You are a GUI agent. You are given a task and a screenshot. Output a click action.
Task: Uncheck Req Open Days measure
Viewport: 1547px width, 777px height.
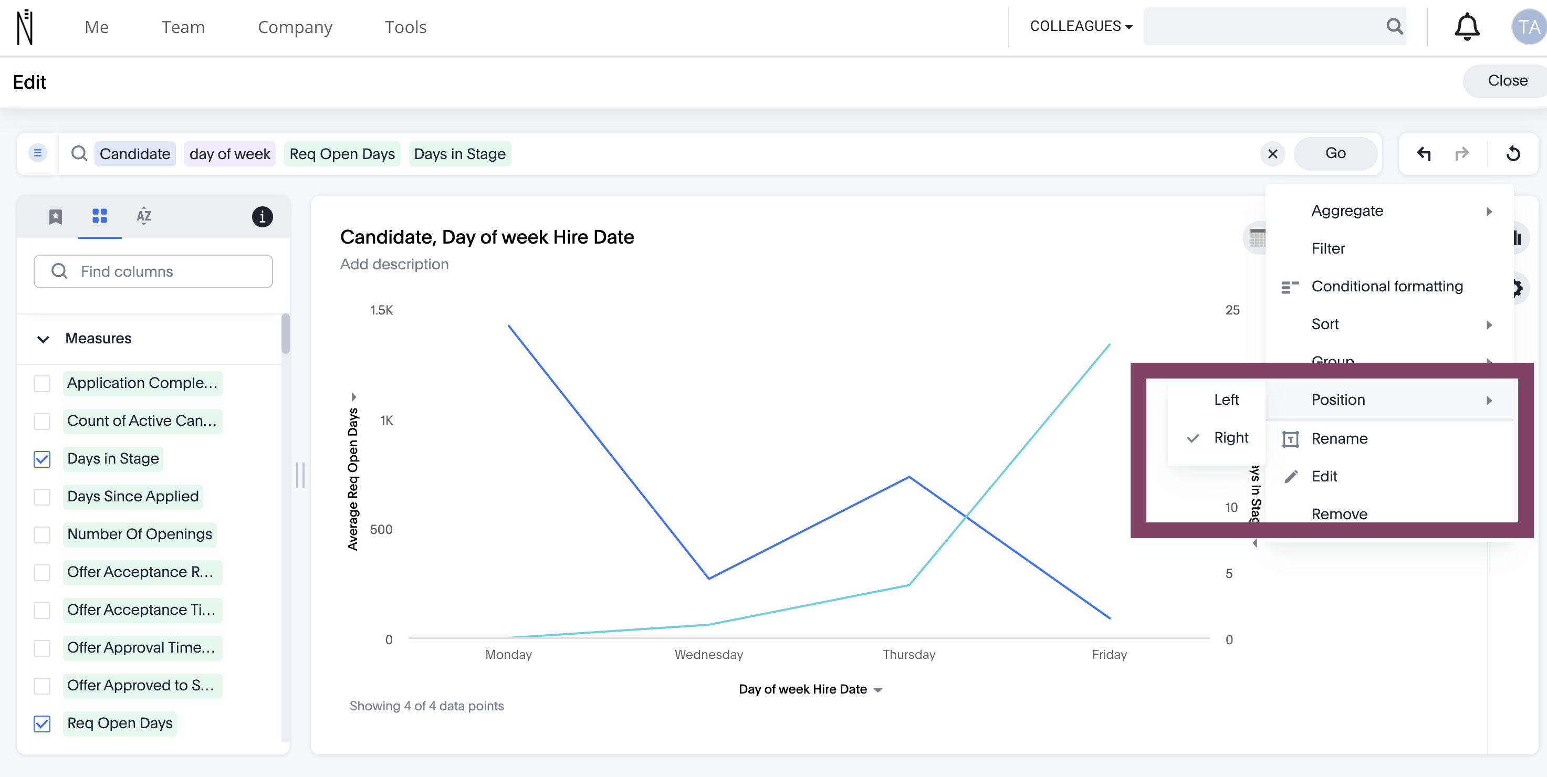[42, 723]
